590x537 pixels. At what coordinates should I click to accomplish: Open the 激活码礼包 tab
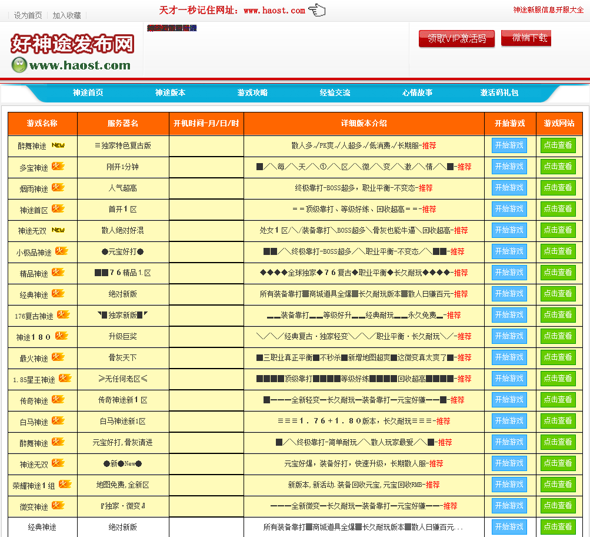pos(499,92)
